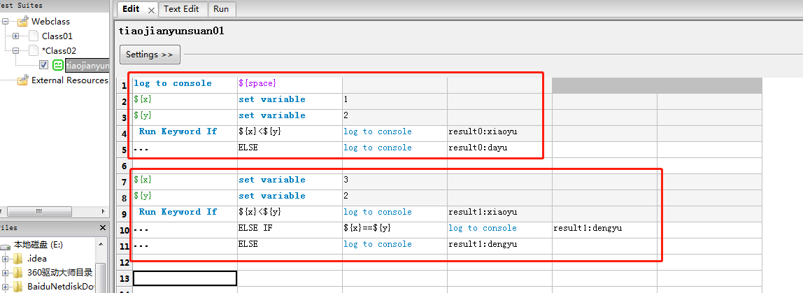Click the result0:dayu cell
Image resolution: width=803 pixels, height=293 pixels.
point(499,149)
